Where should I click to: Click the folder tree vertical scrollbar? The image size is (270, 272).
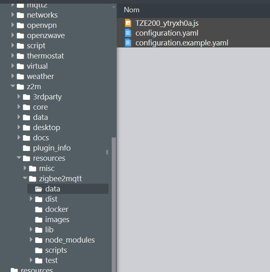coord(114,205)
